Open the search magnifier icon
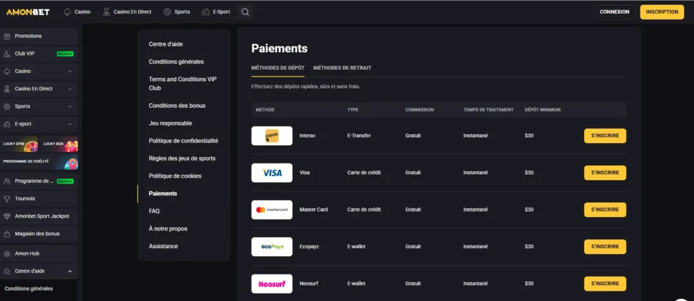This screenshot has height=301, width=694. (245, 12)
